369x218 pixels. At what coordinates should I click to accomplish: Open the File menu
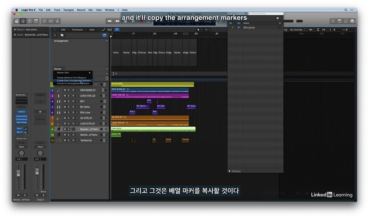41,10
